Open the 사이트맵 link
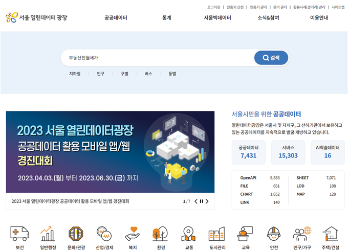Screen dimensions: 349x251 click(x=338, y=7)
